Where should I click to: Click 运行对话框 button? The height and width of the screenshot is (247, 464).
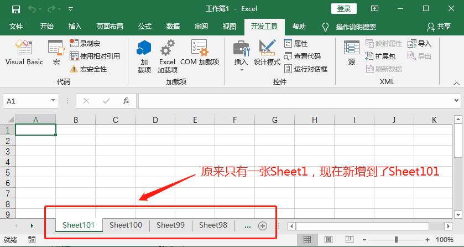[x=306, y=69]
